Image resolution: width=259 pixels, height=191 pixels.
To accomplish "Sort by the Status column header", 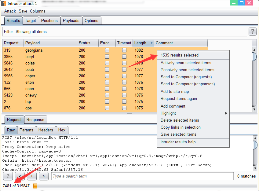I will 88,43.
